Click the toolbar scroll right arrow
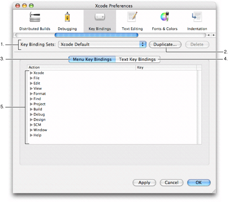This screenshot has height=202, width=228. (213, 35)
